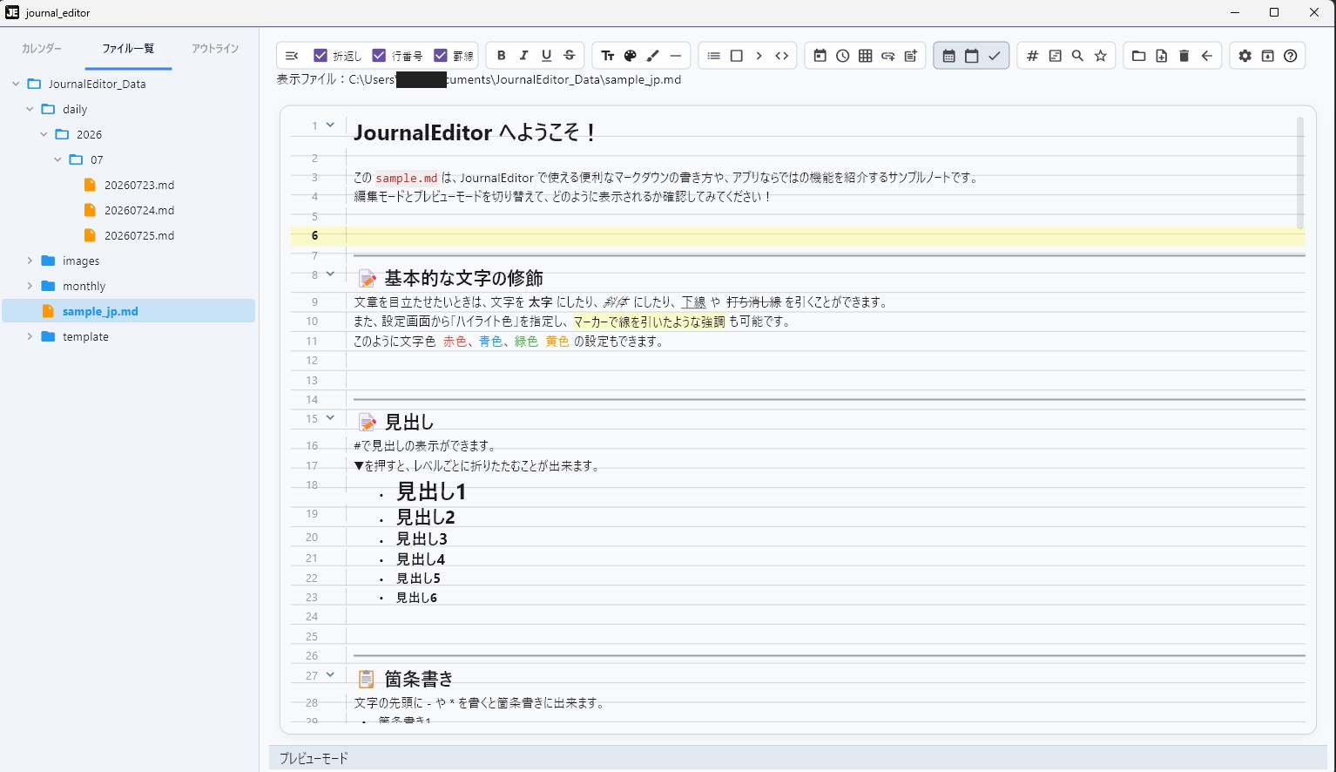The width and height of the screenshot is (1336, 772).
Task: Insert a code block with the <> icon
Action: [782, 56]
